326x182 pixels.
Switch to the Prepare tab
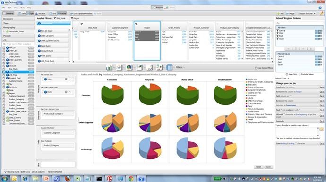pos(157,8)
